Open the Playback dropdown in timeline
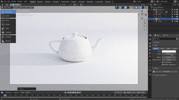The image size is (179, 100). (x=9, y=92)
